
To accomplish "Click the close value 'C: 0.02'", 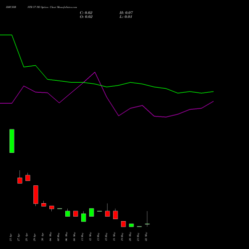I will [x=86, y=13].
